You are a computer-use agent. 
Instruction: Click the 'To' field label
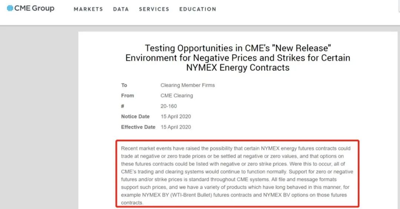pos(124,85)
